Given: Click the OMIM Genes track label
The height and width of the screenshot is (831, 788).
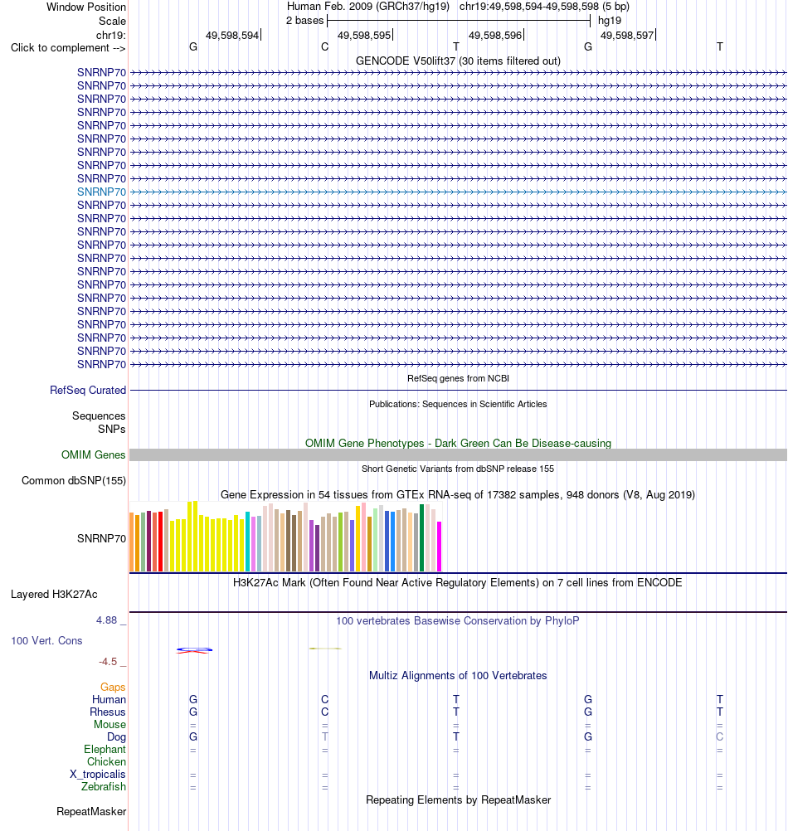Looking at the screenshot, I should [93, 454].
